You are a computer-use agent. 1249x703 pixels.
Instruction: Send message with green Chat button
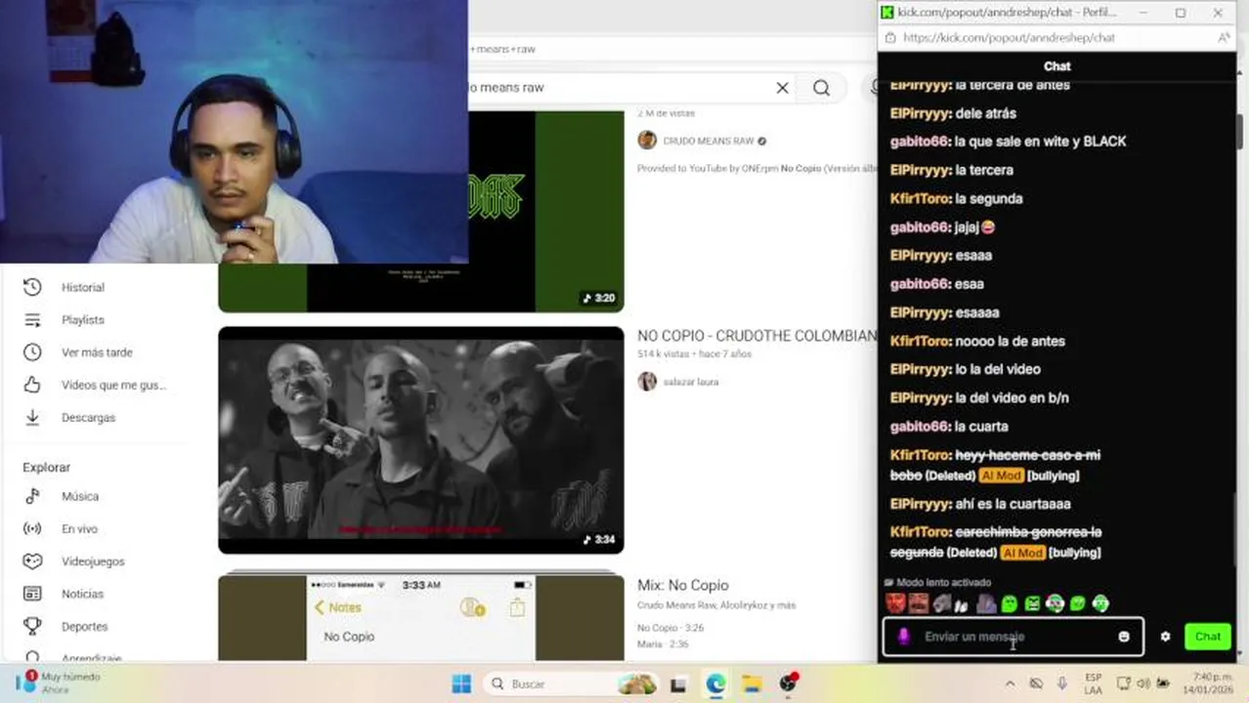pos(1207,637)
